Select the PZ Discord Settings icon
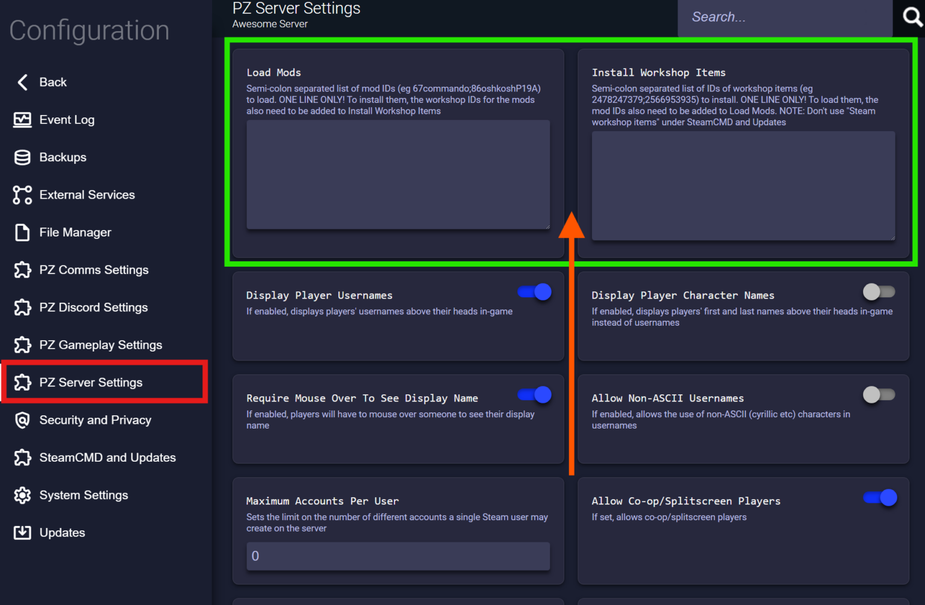 [x=22, y=307]
